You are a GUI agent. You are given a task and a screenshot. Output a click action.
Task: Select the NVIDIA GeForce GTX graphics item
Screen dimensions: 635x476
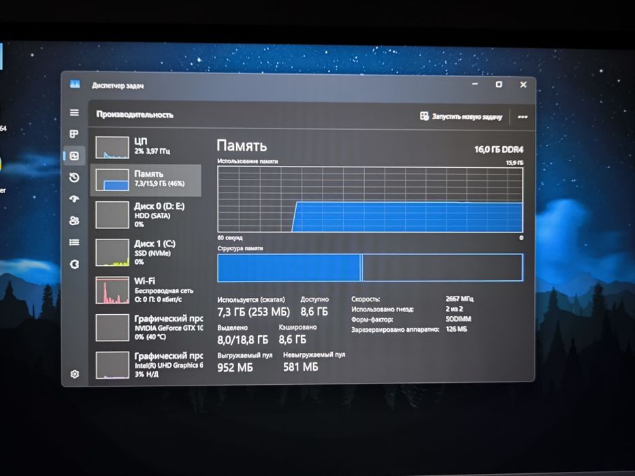coord(146,327)
